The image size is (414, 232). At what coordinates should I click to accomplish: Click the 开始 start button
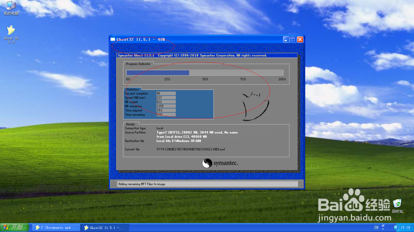pos(14,227)
